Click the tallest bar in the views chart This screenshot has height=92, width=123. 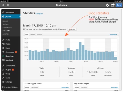coord(80,51)
